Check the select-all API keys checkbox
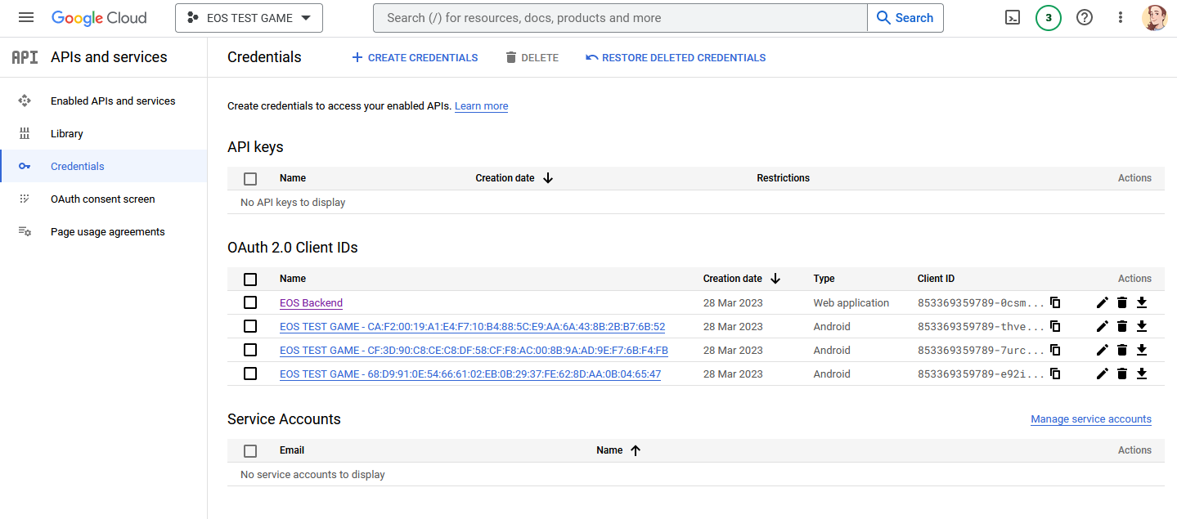This screenshot has width=1177, height=519. click(250, 178)
